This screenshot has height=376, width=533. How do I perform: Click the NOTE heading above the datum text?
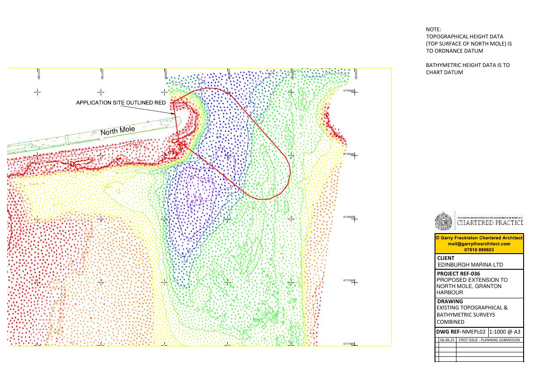(433, 29)
